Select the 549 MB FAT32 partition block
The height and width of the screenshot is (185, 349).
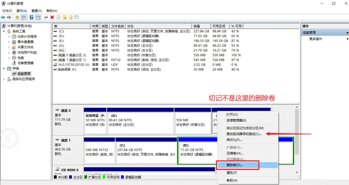coord(99,151)
